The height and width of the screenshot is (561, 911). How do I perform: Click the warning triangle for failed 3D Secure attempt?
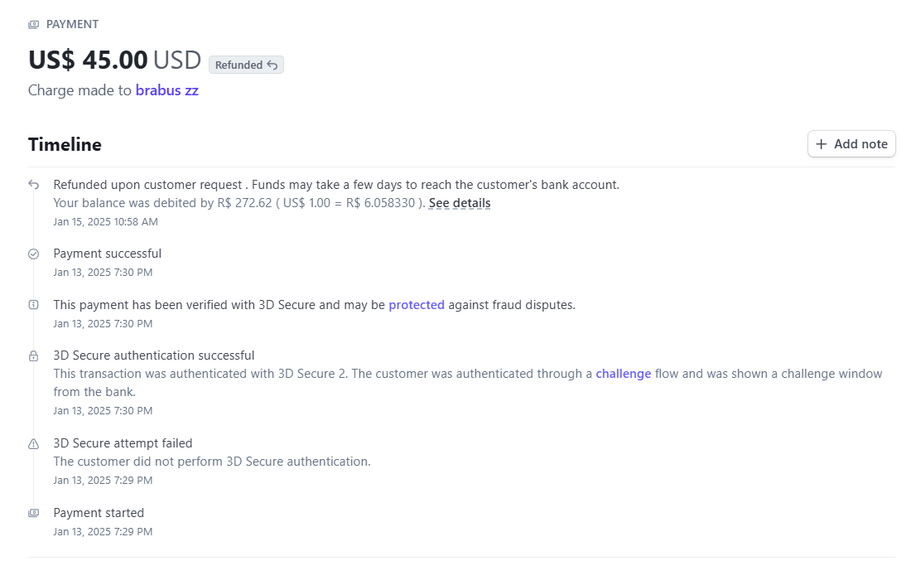34,444
